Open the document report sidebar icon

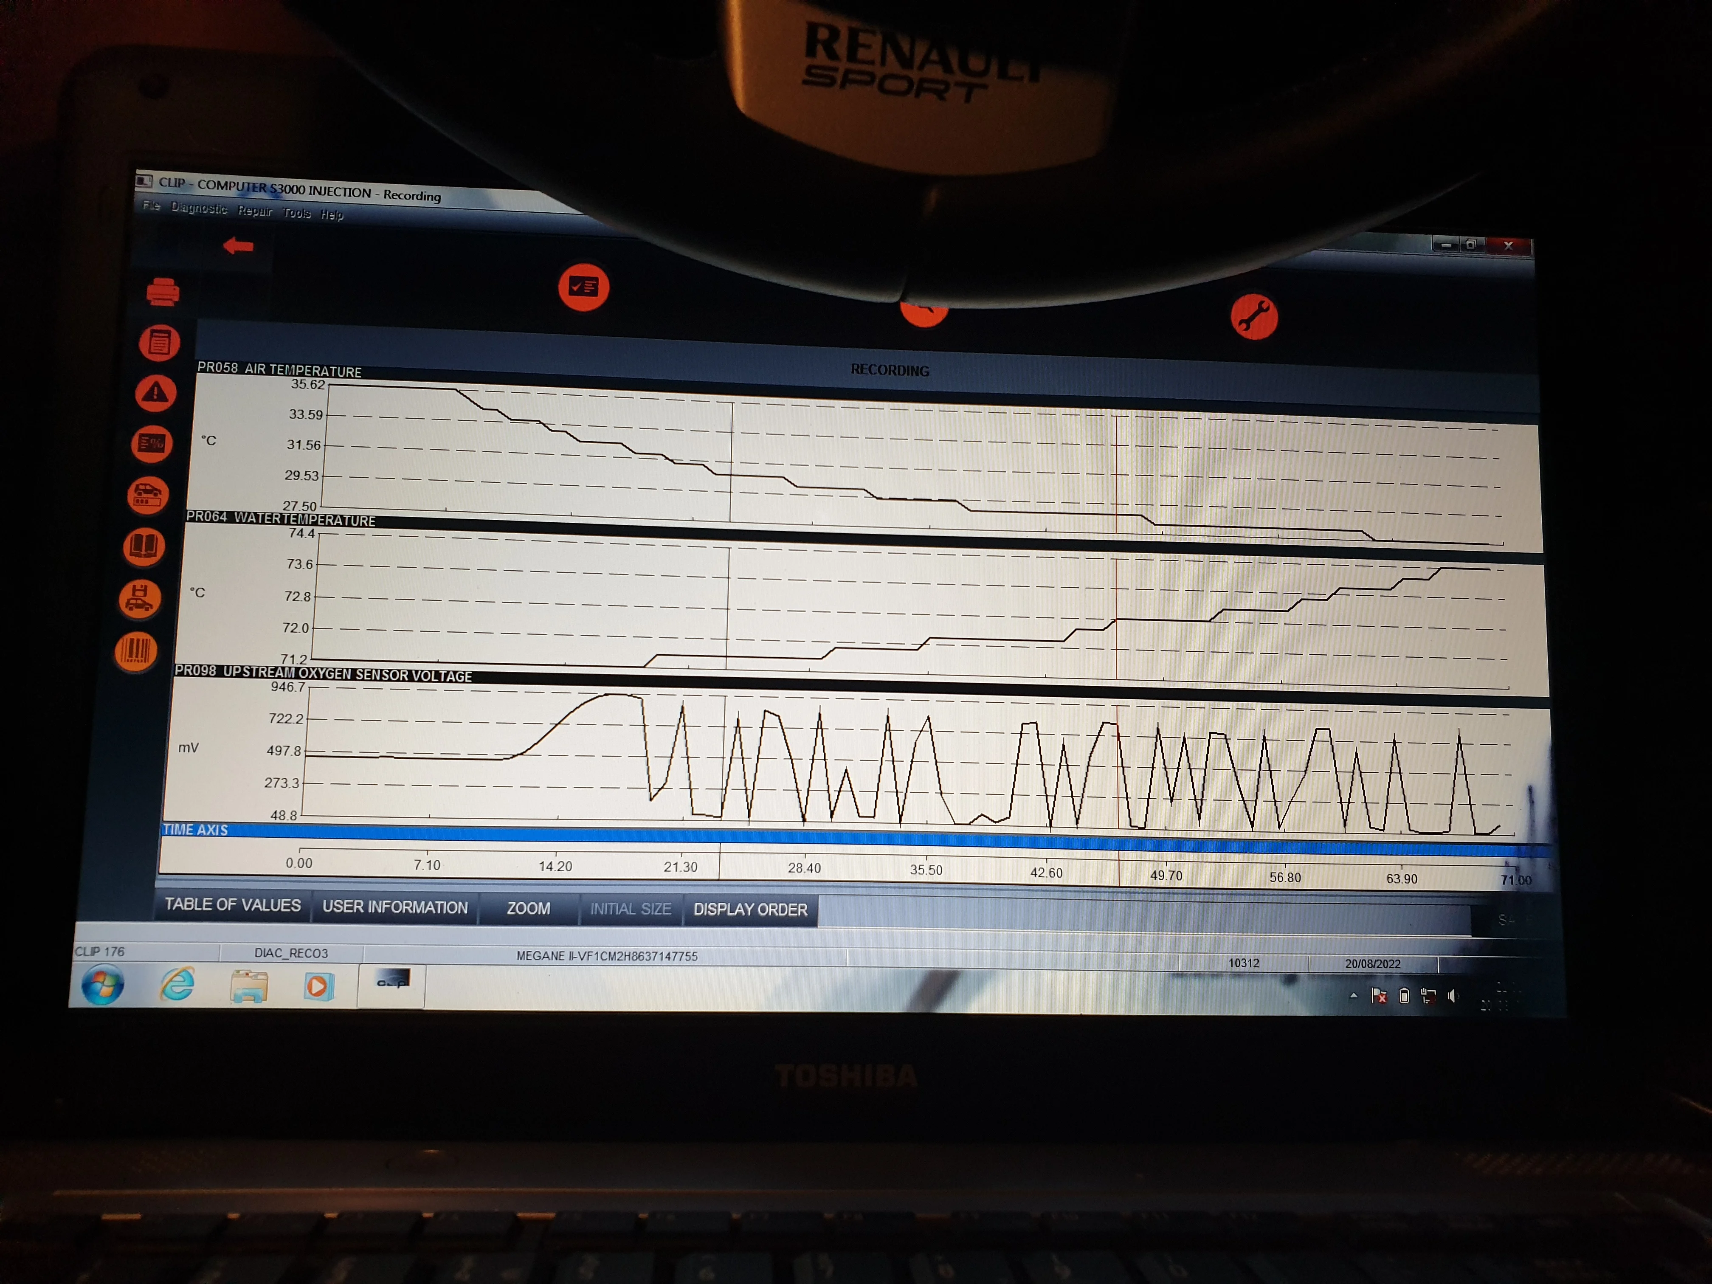(x=159, y=342)
